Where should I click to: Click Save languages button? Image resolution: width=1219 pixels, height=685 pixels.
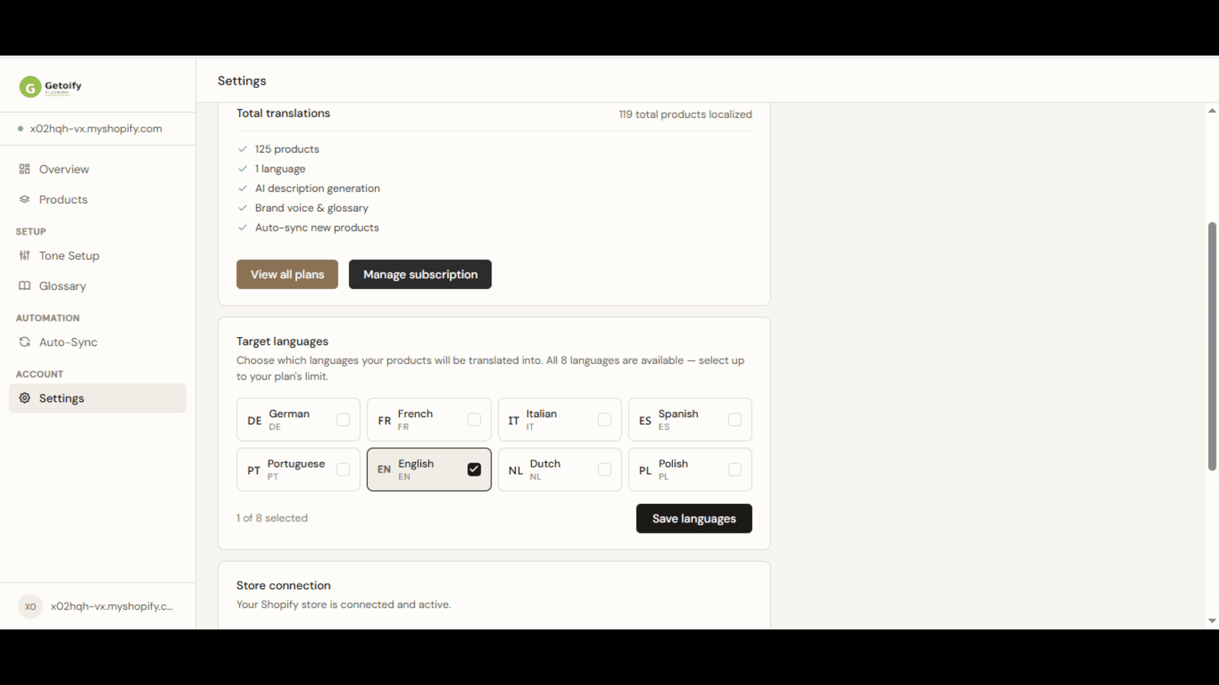[694, 518]
